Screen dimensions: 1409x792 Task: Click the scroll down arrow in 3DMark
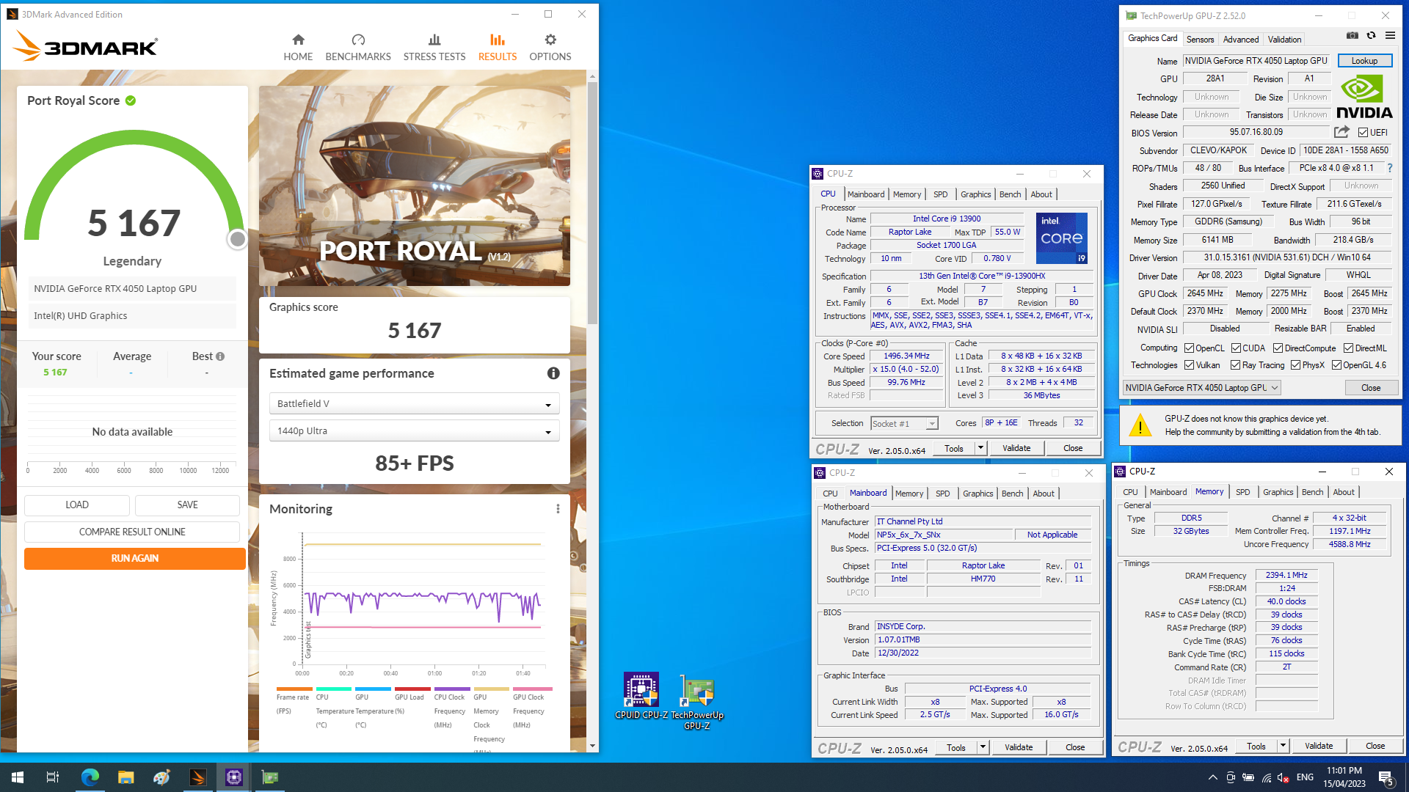tap(592, 746)
